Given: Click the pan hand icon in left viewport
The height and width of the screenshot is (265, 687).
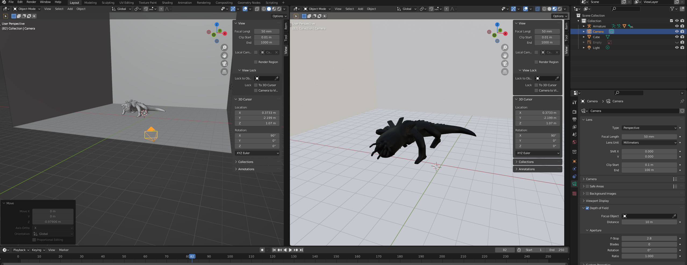Looking at the screenshot, I should (x=224, y=56).
